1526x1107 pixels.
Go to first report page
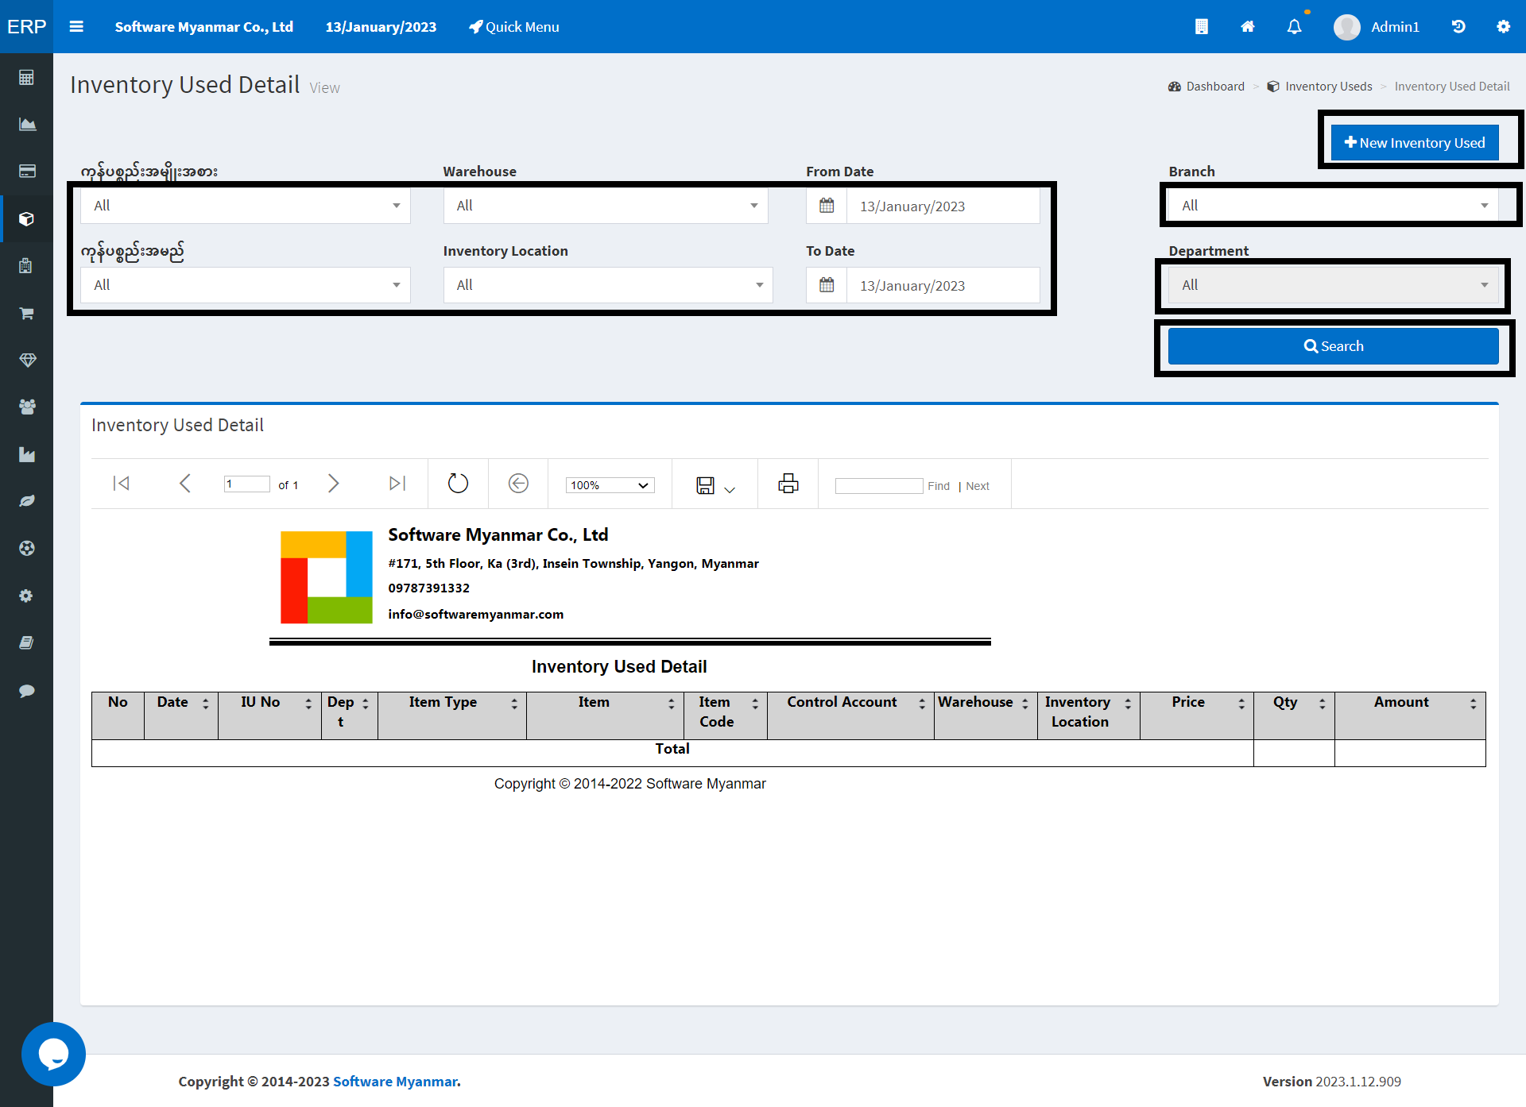coord(121,483)
